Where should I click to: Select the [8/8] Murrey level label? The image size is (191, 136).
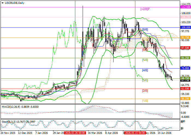[x=145, y=29]
